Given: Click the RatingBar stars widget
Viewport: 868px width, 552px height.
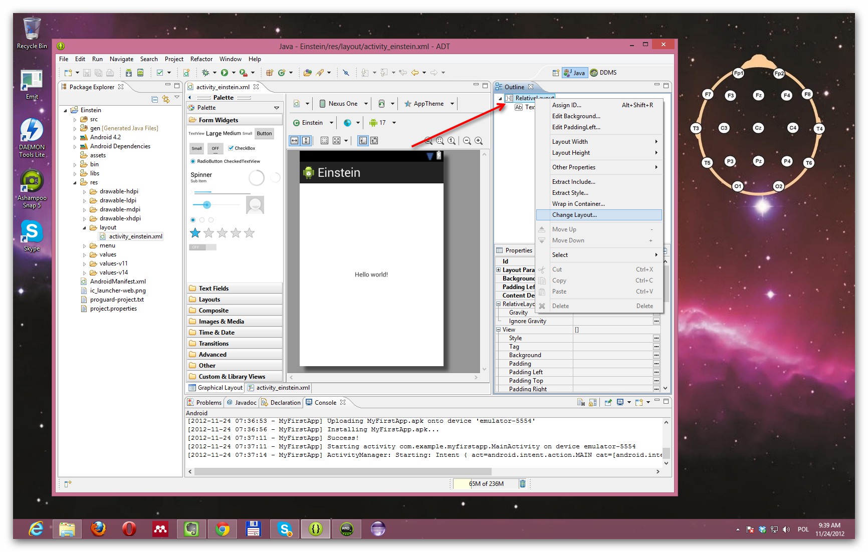Looking at the screenshot, I should [223, 233].
